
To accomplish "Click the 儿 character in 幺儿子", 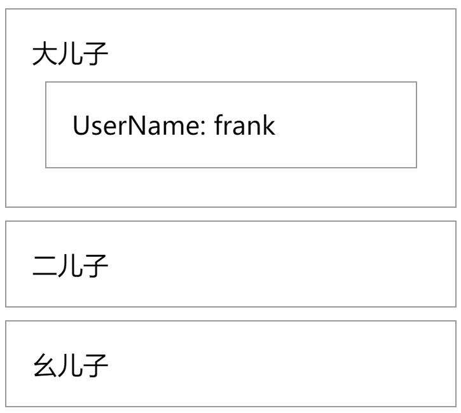I will click(70, 365).
